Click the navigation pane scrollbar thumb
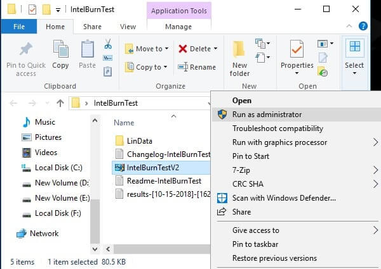 pos(95,221)
